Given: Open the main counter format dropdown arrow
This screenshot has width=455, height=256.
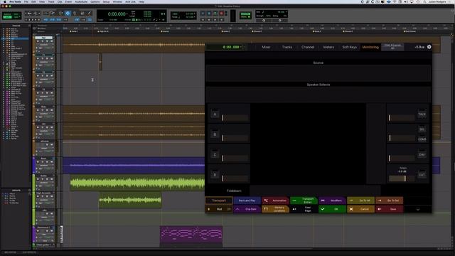Looking at the screenshot, I should (127, 14).
